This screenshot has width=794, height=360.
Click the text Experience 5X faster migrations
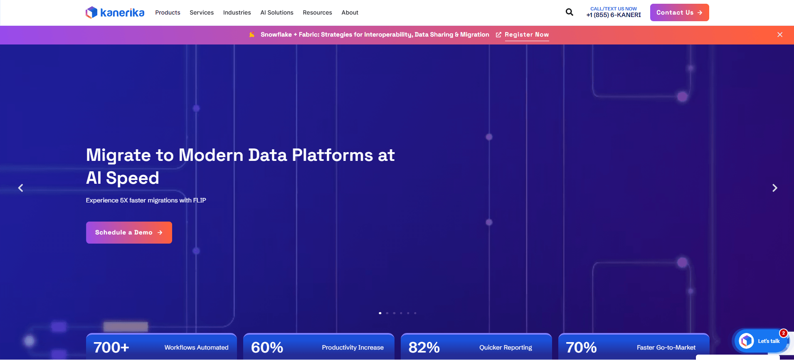(146, 200)
